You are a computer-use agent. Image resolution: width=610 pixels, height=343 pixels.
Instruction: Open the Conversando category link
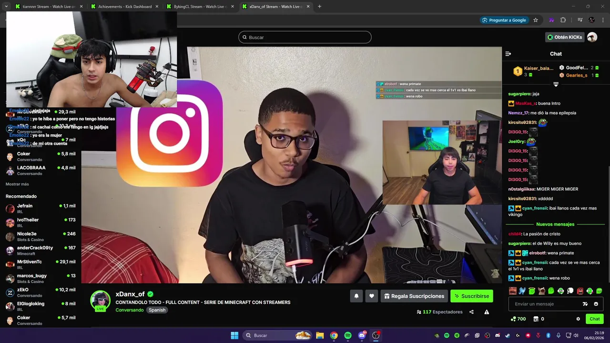point(129,310)
